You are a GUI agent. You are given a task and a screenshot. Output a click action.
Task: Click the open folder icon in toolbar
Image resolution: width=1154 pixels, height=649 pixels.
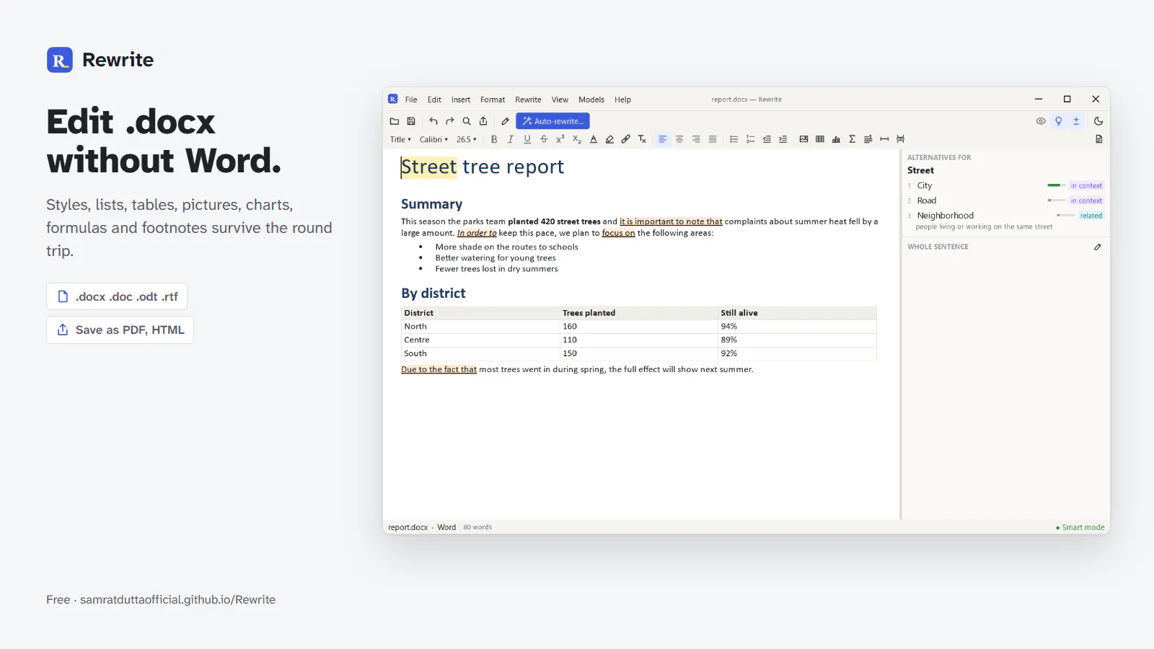[x=395, y=121]
